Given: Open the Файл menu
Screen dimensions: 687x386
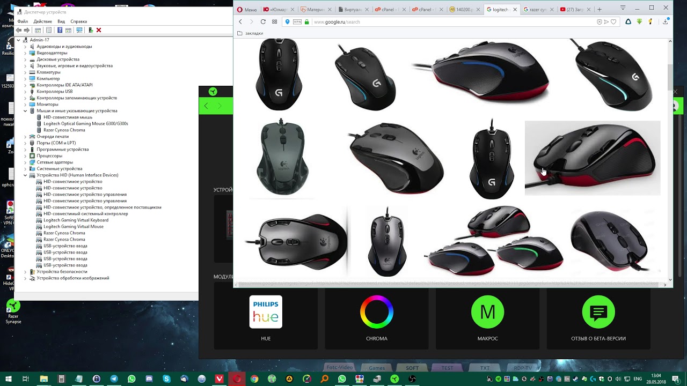Looking at the screenshot, I should click(x=23, y=21).
